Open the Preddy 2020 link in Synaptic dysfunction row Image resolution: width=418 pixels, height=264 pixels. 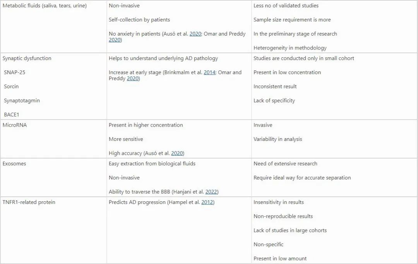coord(133,79)
